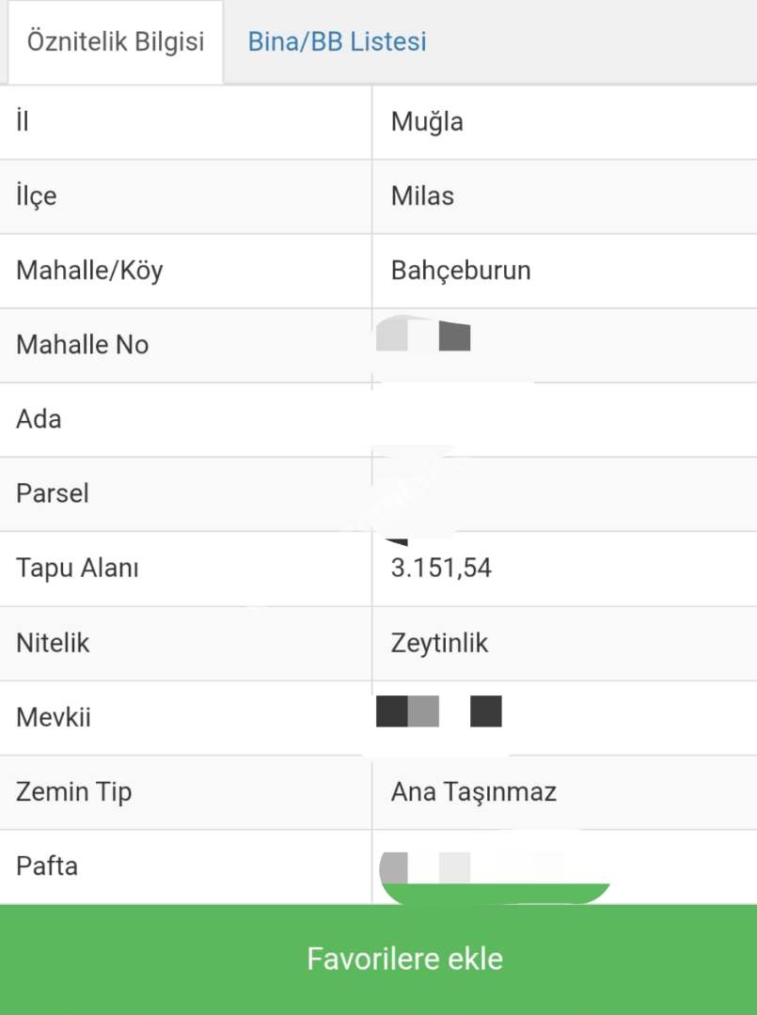Select the Ana Taşınmaz value
Image resolution: width=757 pixels, height=1015 pixels.
click(473, 791)
